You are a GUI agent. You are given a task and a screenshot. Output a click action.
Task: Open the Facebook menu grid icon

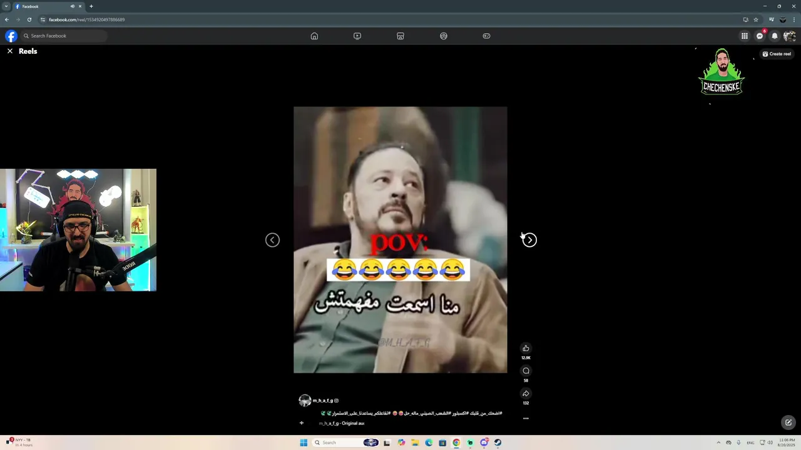pos(744,36)
